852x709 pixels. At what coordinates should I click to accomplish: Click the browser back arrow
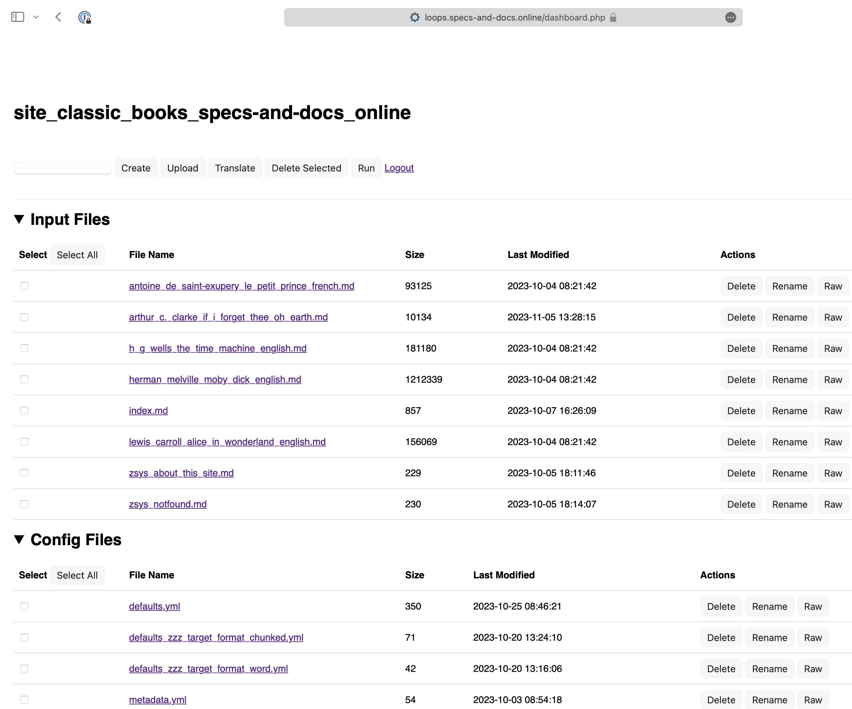pos(58,17)
